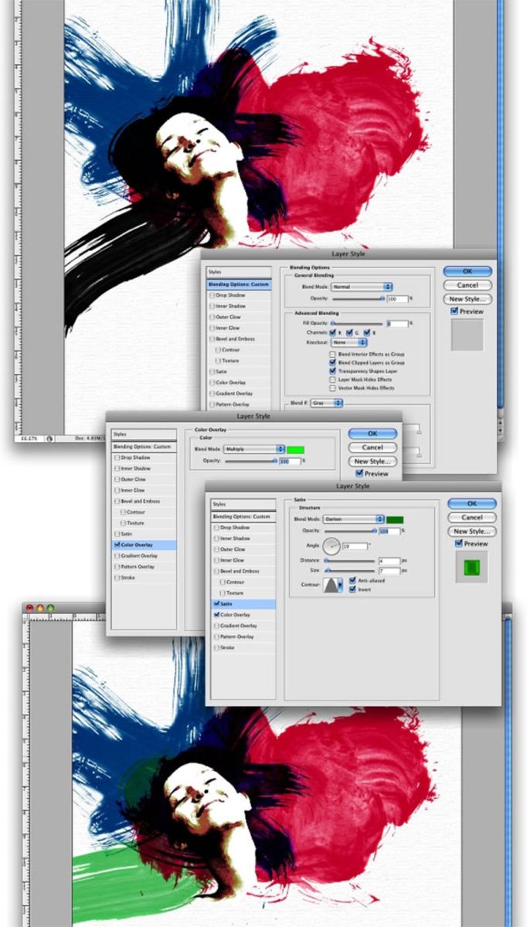The height and width of the screenshot is (927, 527).
Task: Click the Opacity slider in Color Overlay dialog
Action: click(252, 460)
